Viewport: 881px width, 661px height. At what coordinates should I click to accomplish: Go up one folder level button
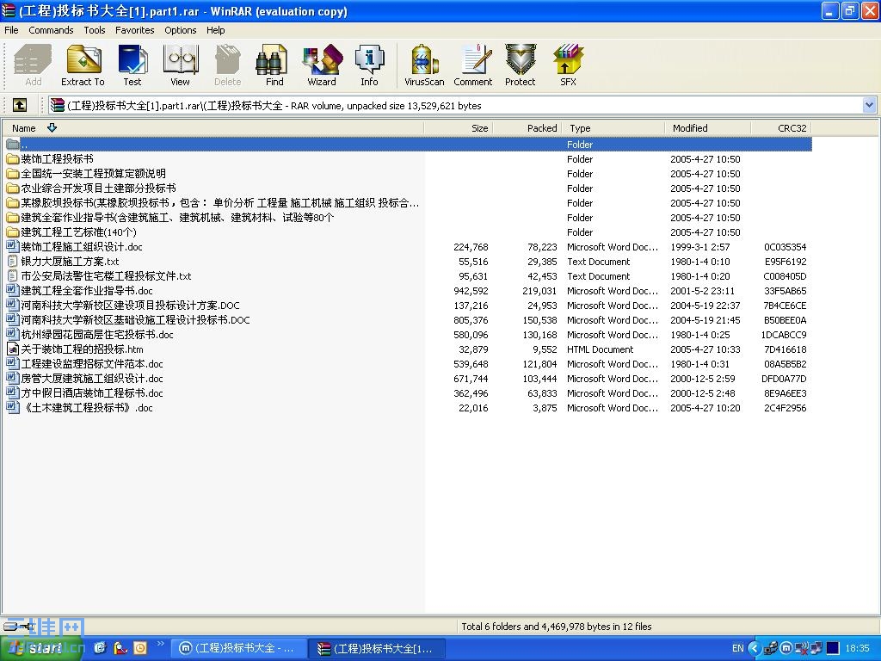[19, 105]
